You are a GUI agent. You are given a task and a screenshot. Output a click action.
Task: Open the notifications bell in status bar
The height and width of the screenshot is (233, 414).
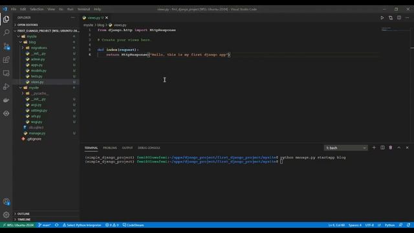(408, 225)
